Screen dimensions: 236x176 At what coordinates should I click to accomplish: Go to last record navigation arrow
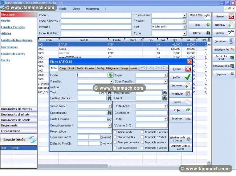[165, 68]
